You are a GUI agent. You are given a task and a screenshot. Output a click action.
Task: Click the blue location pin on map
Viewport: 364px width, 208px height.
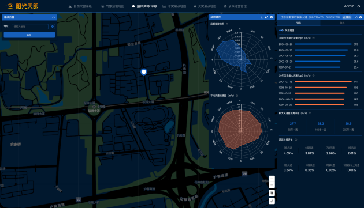pyautogui.click(x=144, y=72)
